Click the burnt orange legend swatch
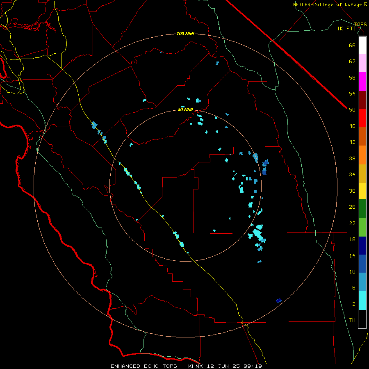 362,136
